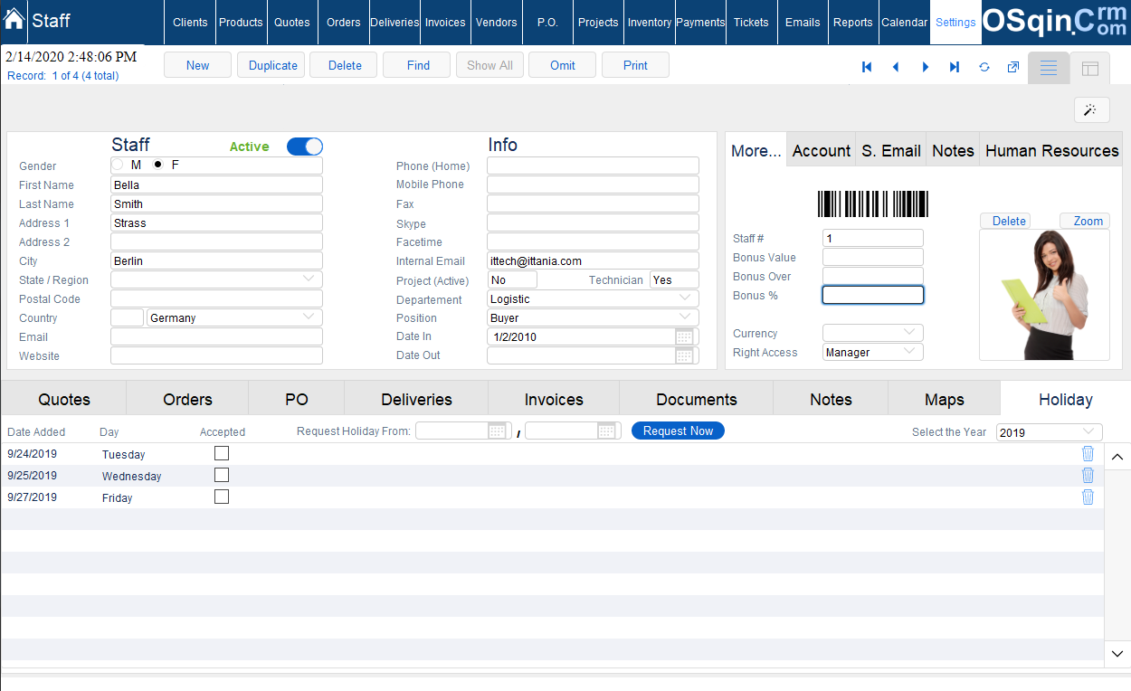Open the Documents bottom tab

point(697,399)
